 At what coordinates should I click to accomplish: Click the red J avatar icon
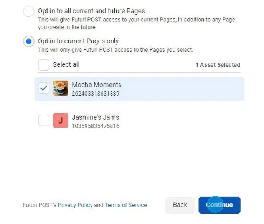click(61, 120)
